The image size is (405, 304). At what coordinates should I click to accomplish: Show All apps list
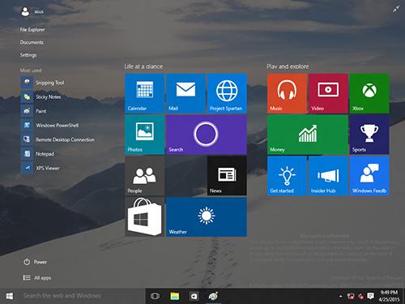click(x=37, y=278)
